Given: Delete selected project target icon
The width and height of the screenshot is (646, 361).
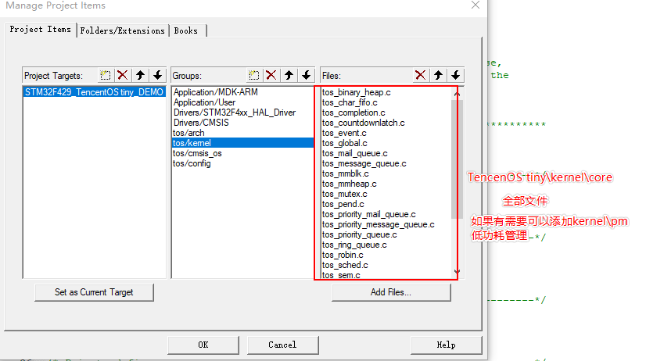Looking at the screenshot, I should coord(122,75).
